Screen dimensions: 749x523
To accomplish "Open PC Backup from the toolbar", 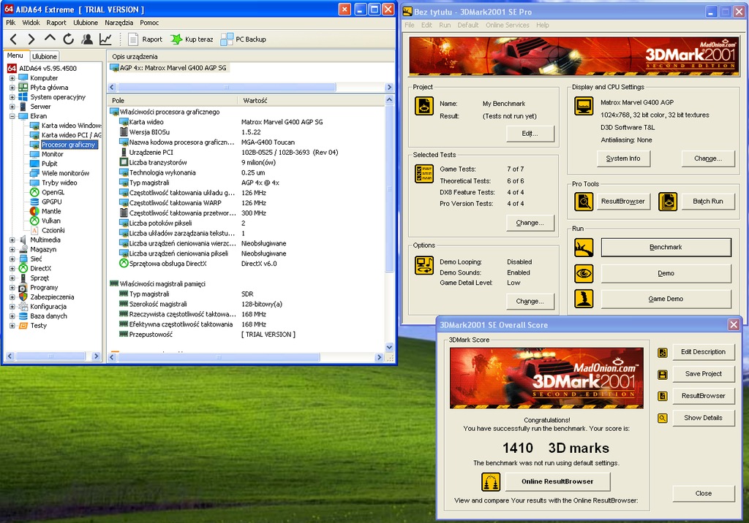I will (243, 39).
